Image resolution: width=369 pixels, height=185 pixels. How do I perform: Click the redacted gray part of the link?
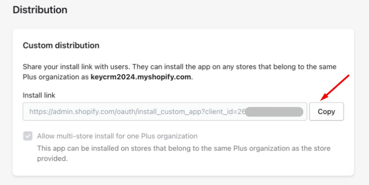pyautogui.click(x=274, y=112)
